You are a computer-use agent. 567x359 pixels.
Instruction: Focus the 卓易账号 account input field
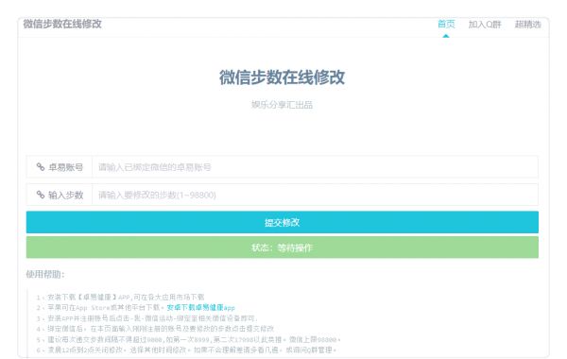[315, 167]
